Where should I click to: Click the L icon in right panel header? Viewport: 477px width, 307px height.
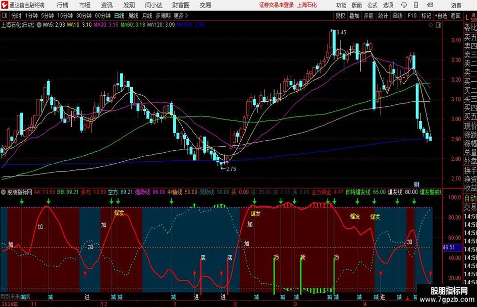[x=467, y=18]
